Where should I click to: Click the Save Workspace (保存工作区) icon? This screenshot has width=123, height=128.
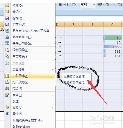7,43
